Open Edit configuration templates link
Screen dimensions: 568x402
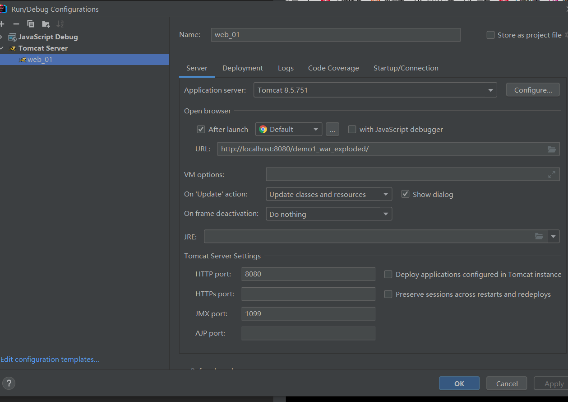tap(50, 360)
